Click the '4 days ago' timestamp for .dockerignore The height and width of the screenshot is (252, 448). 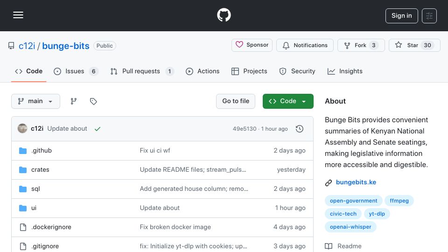(x=289, y=227)
